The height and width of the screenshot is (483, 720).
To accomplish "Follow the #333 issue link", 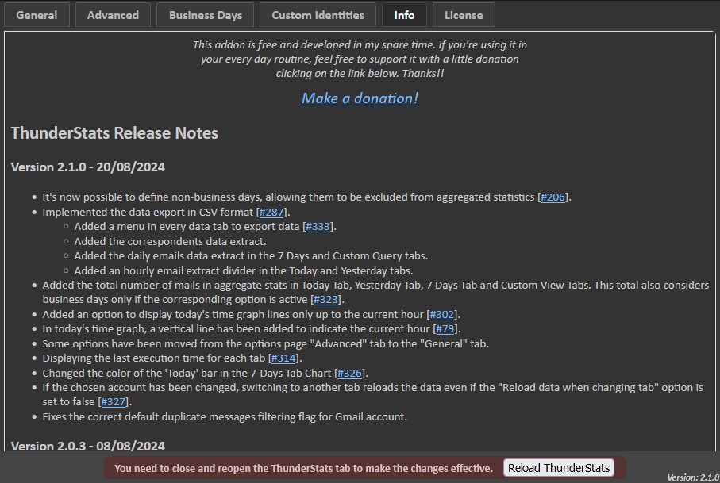I will [x=318, y=227].
